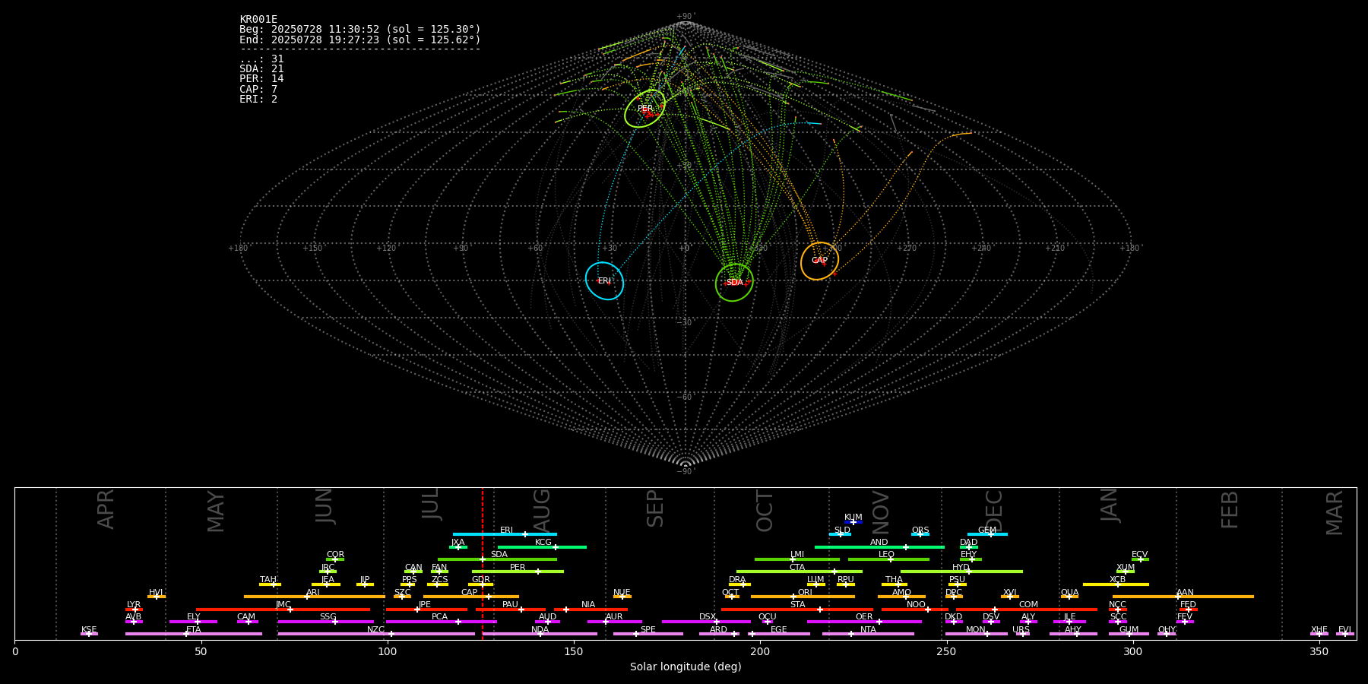Image resolution: width=1368 pixels, height=684 pixels.
Task: Click the +90 north pole map label
Action: coord(686,17)
